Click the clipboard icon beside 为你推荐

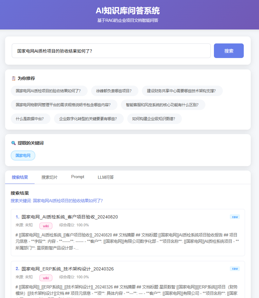click(x=14, y=78)
